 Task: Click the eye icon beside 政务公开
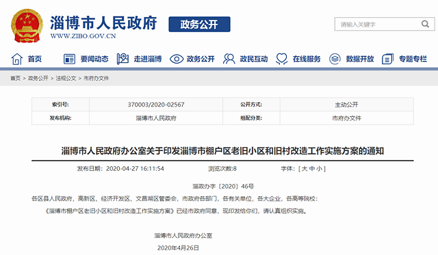(x=177, y=59)
